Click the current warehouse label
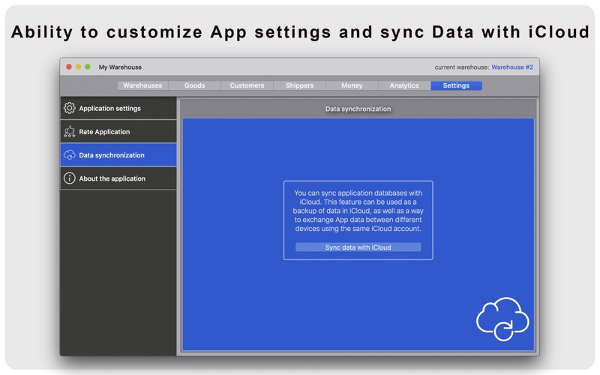 461,67
